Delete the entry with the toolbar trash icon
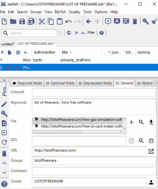Screen dimensions: 158x189 point(135,21)
